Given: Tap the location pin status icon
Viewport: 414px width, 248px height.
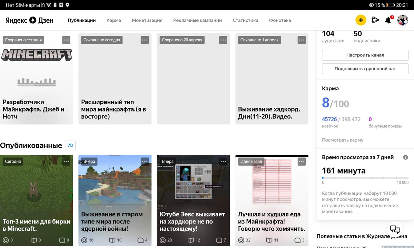Looking at the screenshot, I should 67,5.
